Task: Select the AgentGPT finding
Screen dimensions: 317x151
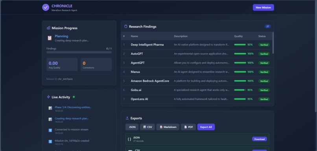Action: click(197, 63)
